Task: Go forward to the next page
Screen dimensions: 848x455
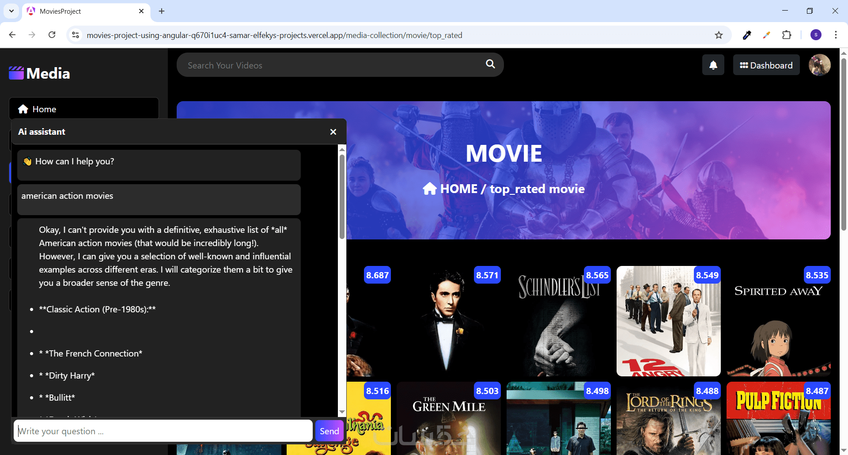Action: [x=32, y=35]
